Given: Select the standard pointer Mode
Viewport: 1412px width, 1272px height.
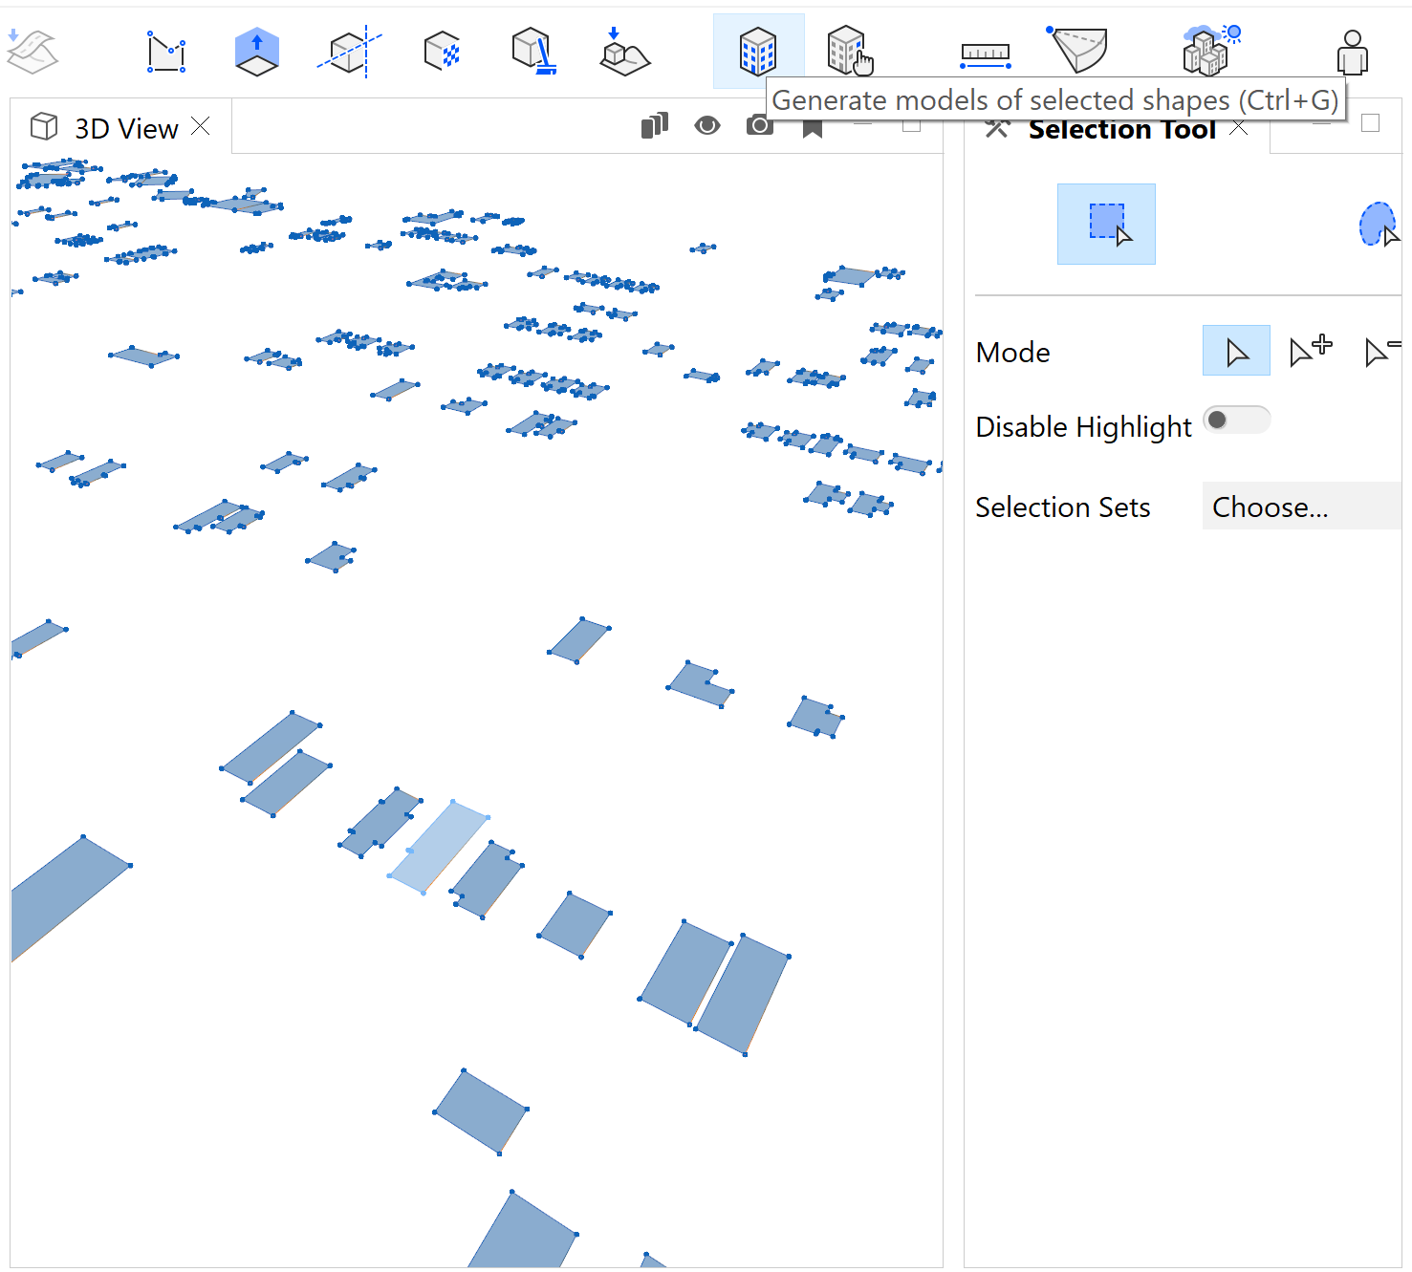Looking at the screenshot, I should click(1235, 350).
